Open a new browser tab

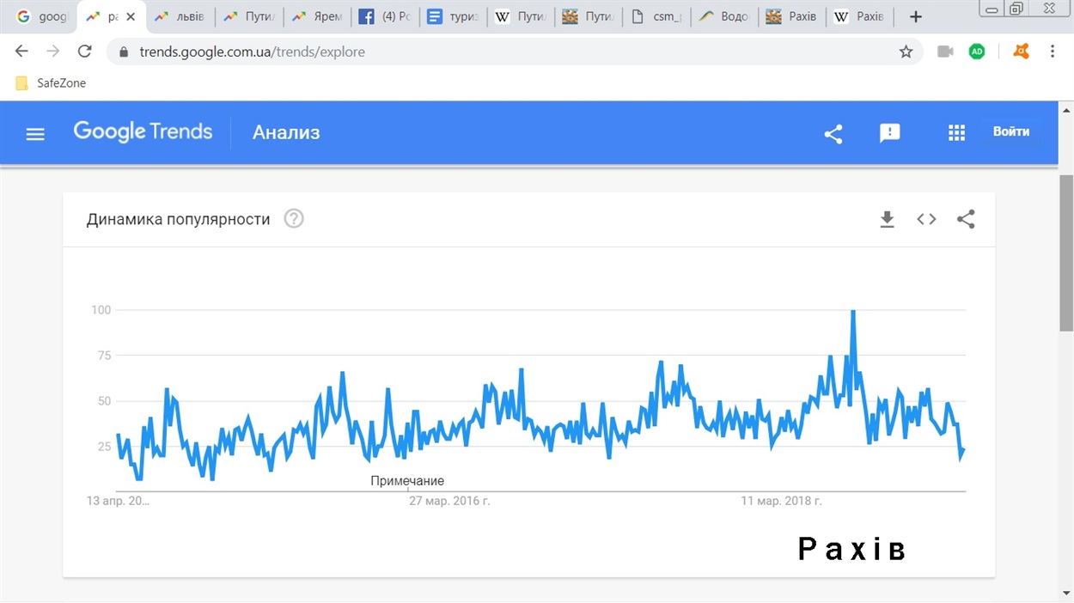[916, 16]
